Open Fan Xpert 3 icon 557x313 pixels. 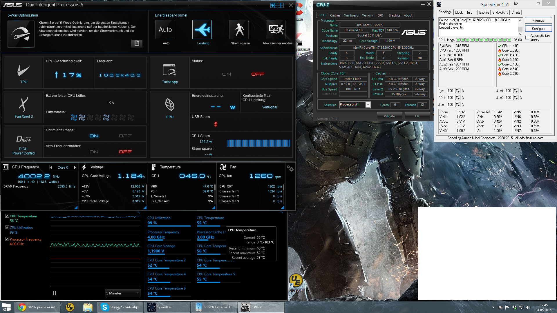(x=23, y=105)
